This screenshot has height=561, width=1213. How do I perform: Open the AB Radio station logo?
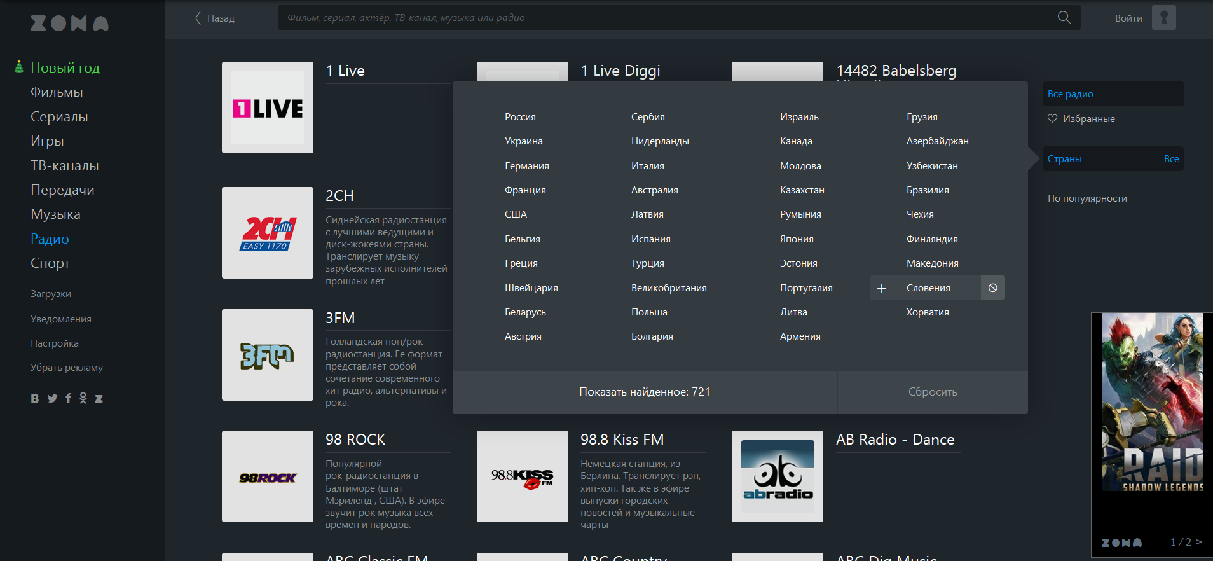(x=778, y=476)
